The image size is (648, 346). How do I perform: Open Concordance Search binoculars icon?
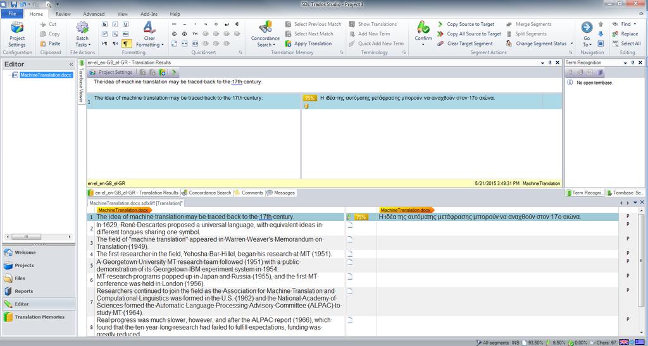point(265,27)
